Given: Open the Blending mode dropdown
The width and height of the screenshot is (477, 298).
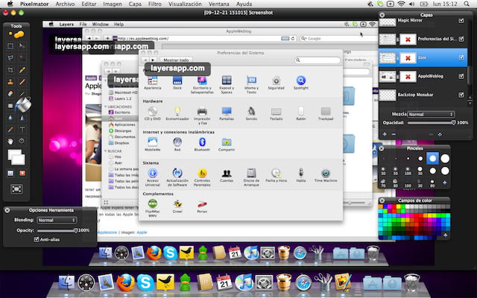Looking at the screenshot, I should [57, 221].
